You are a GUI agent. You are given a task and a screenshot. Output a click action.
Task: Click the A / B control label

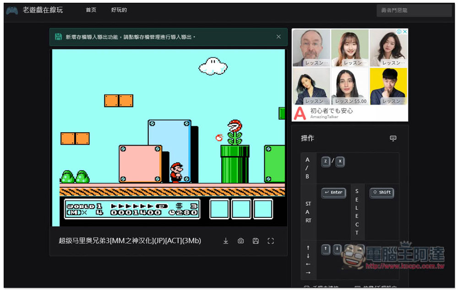point(307,168)
